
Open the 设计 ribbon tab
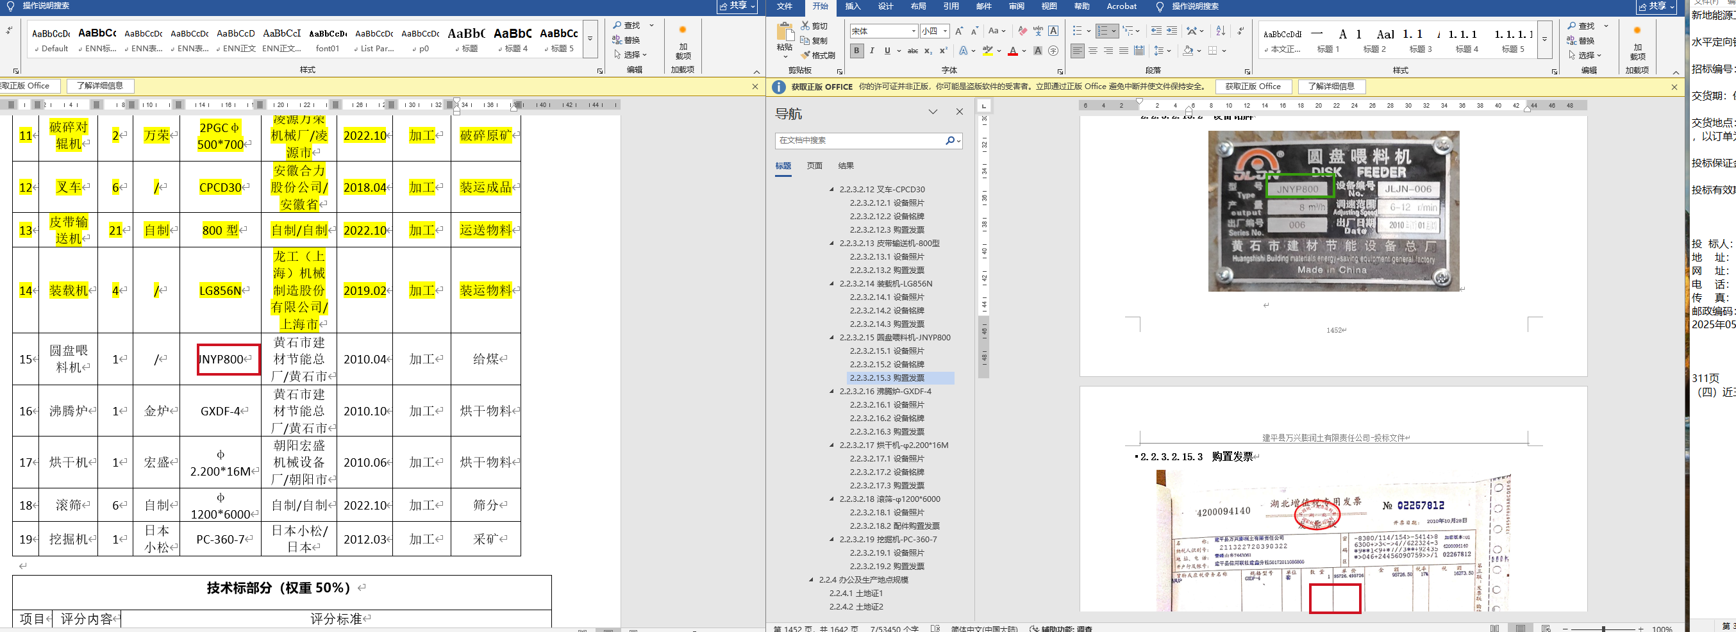(885, 7)
